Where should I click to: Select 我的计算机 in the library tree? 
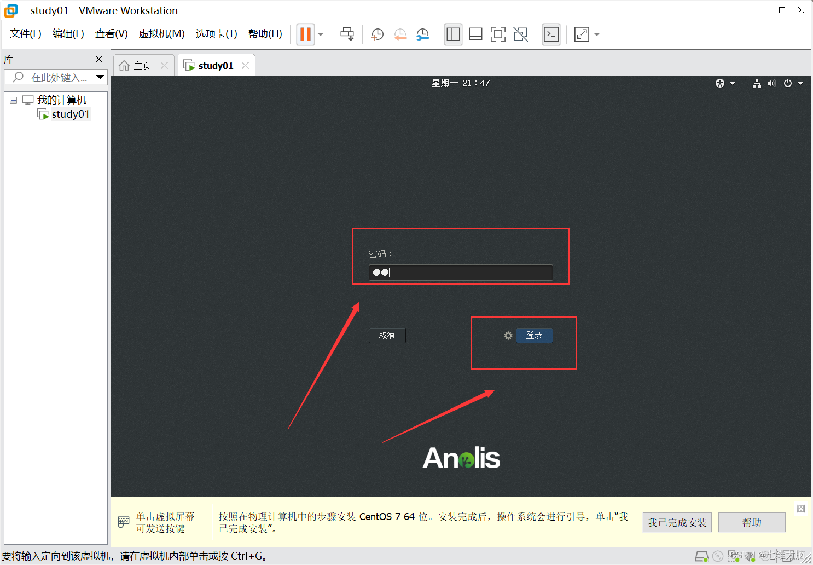pyautogui.click(x=61, y=100)
